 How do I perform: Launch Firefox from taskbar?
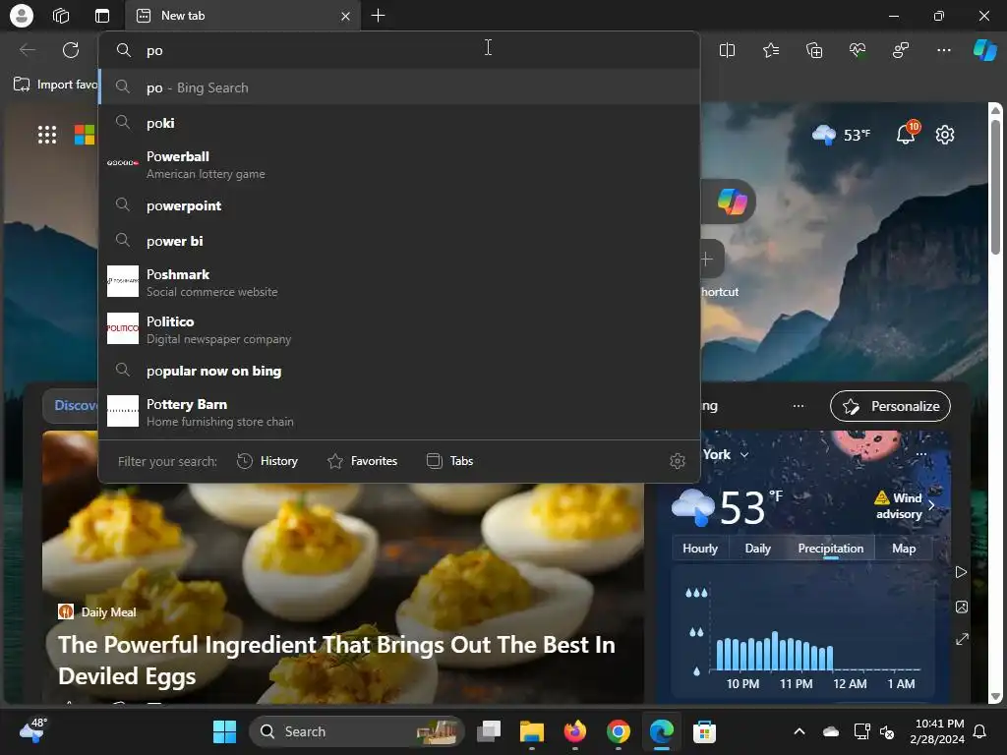pos(574,731)
